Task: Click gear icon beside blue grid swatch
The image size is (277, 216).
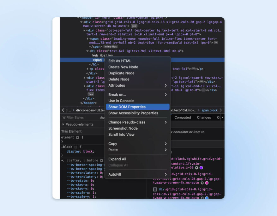Action: [202, 197]
